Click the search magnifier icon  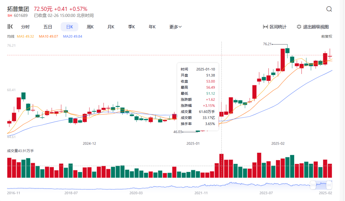coord(329,9)
